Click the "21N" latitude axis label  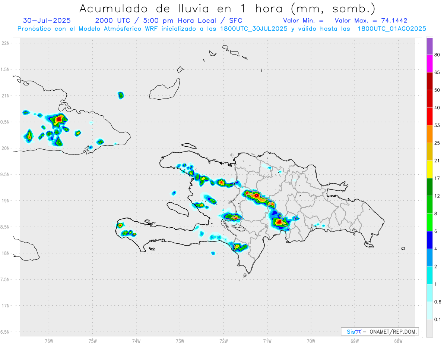[x=6, y=96]
